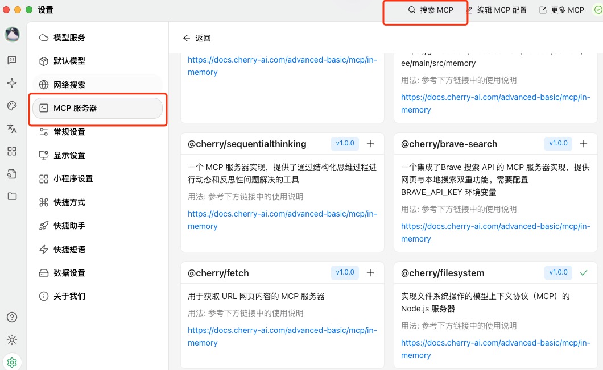Open the mini apps grid sidebar icon

12,151
